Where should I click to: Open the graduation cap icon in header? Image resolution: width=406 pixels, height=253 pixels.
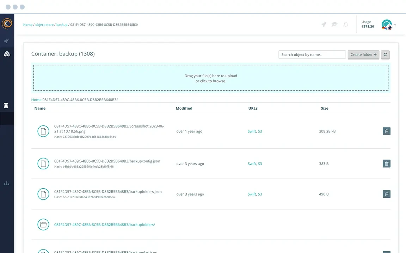[335, 24]
